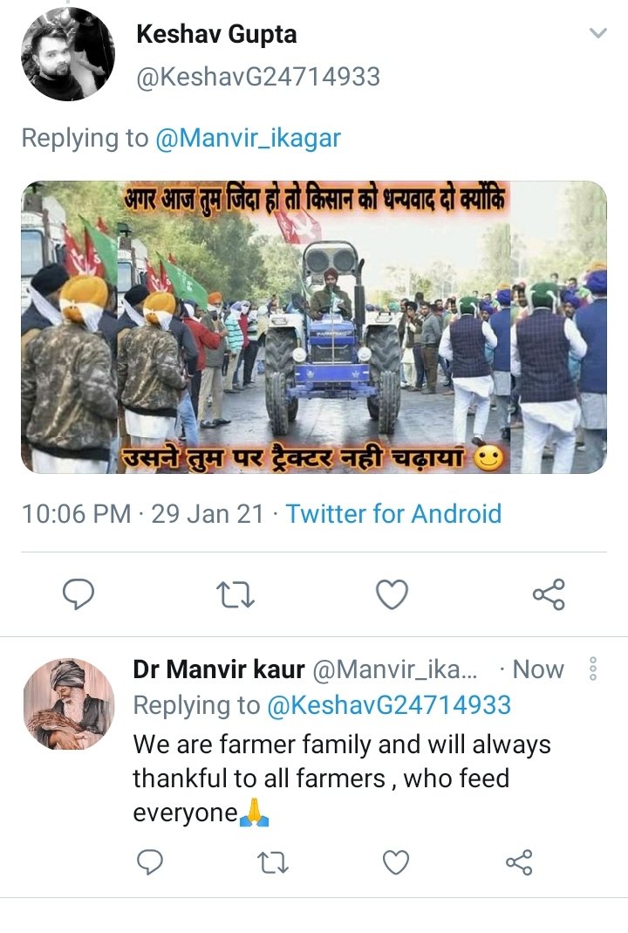Reply to Dr Manvir kaur's tweet
The image size is (628, 933).
click(150, 861)
